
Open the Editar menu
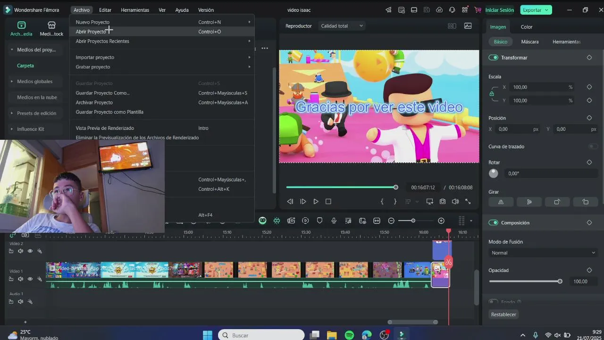click(105, 10)
